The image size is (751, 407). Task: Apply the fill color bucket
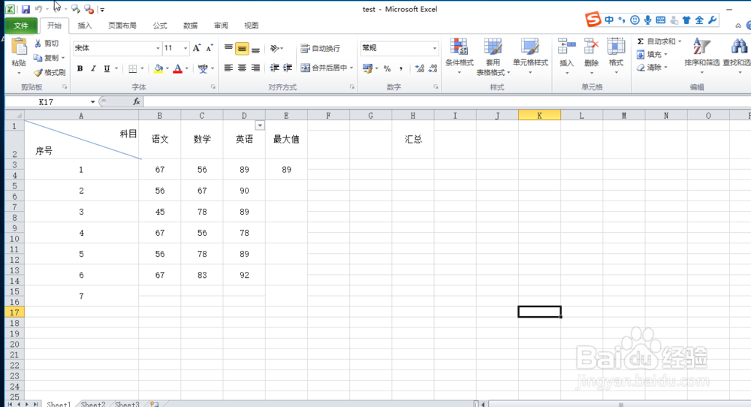[158, 68]
